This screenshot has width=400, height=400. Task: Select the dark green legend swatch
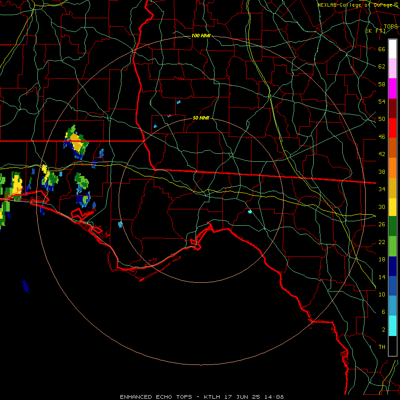point(392,226)
